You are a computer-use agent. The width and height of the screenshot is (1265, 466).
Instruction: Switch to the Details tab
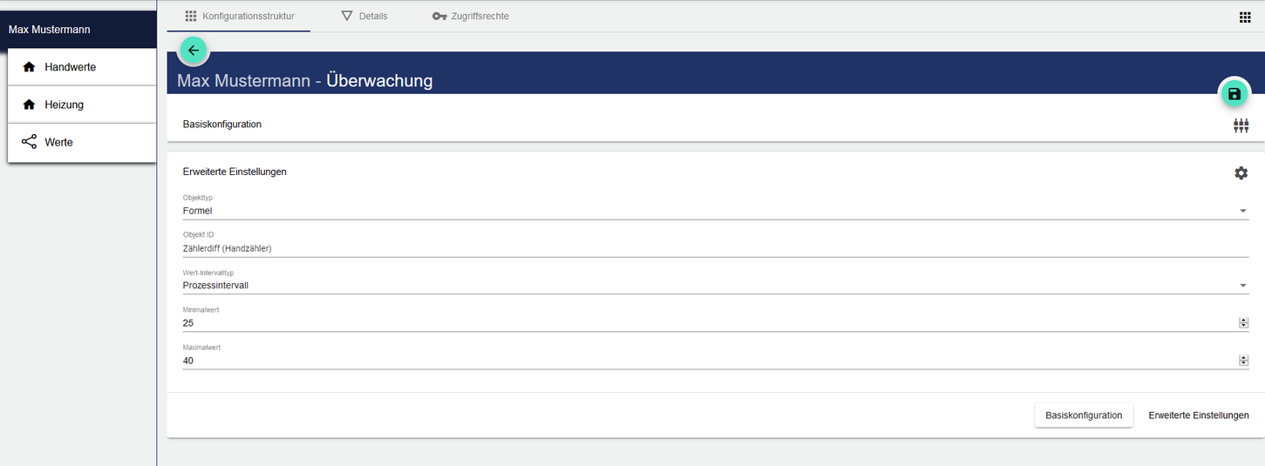pos(364,17)
